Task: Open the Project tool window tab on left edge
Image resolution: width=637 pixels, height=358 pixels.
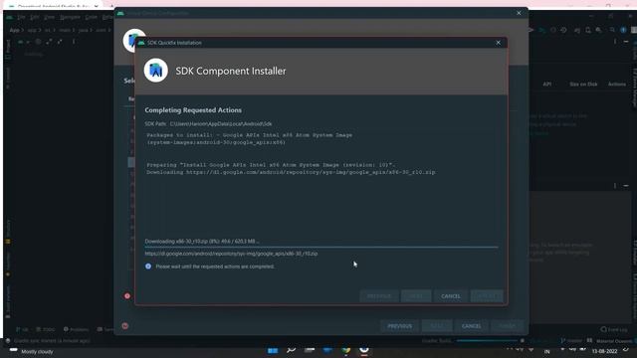Action: point(8,50)
